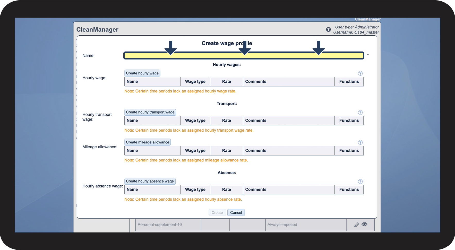Image resolution: width=455 pixels, height=250 pixels.
Task: Click the Cancel button
Action: point(236,213)
